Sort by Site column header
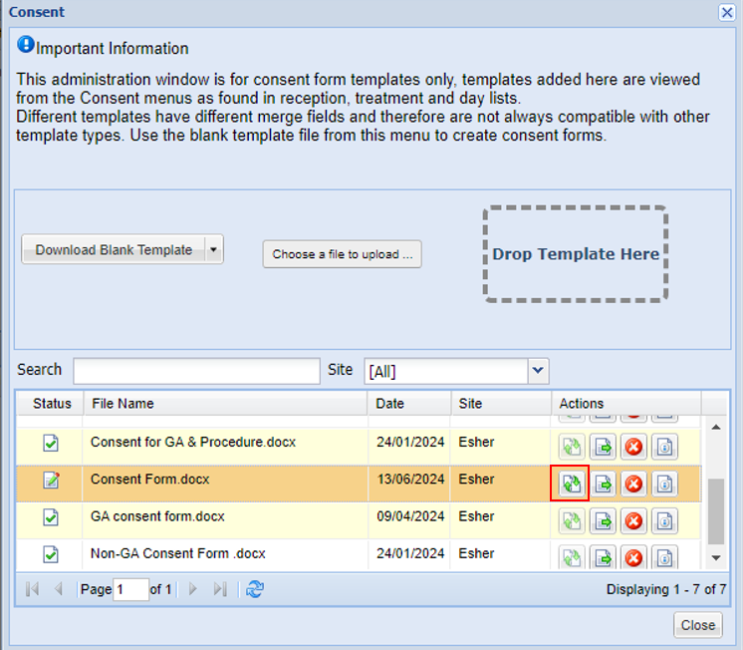Screen dimensions: 743x650 [501, 404]
